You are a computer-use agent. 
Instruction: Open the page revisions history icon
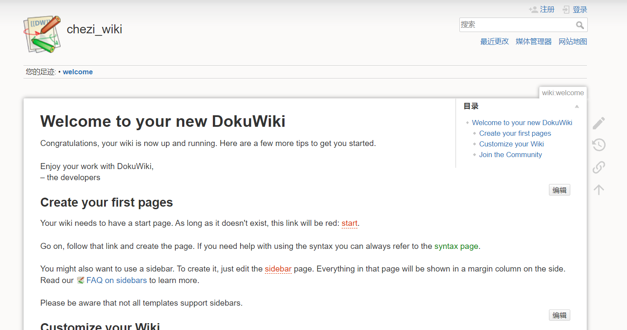599,145
